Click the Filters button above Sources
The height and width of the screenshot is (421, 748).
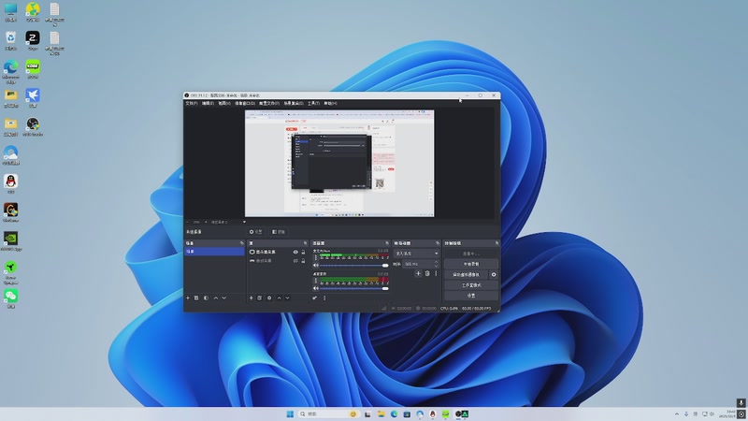point(279,231)
